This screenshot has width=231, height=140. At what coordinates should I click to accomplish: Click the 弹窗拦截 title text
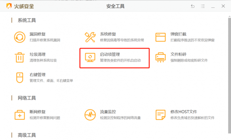pos(178,34)
